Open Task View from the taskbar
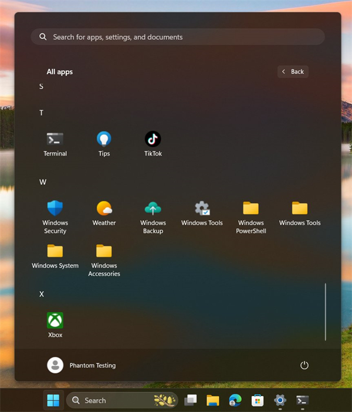The image size is (352, 412). [191, 400]
